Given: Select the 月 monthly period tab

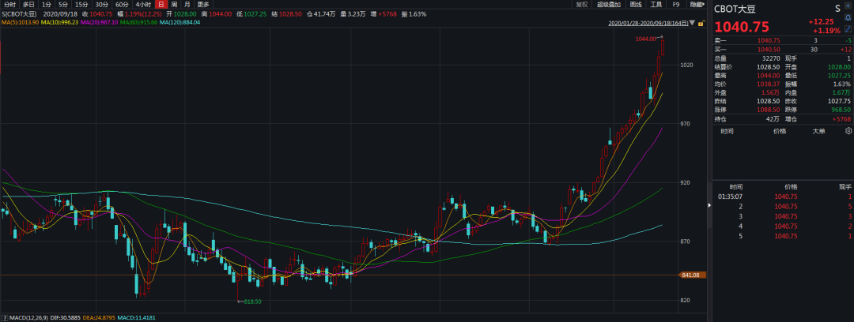Looking at the screenshot, I should click(187, 5).
